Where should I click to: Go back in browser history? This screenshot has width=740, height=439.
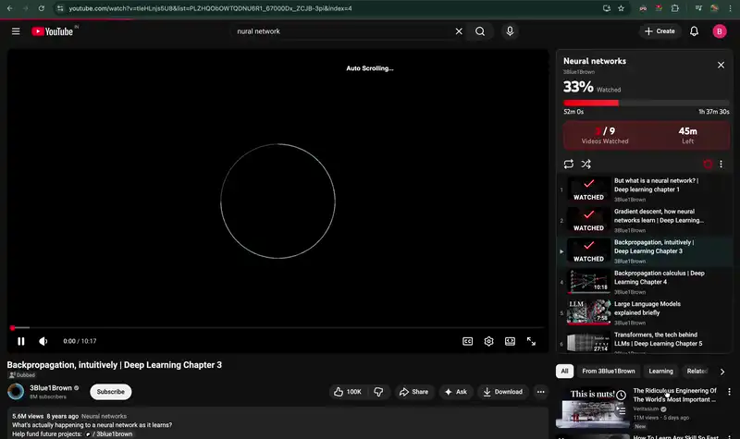coord(10,8)
